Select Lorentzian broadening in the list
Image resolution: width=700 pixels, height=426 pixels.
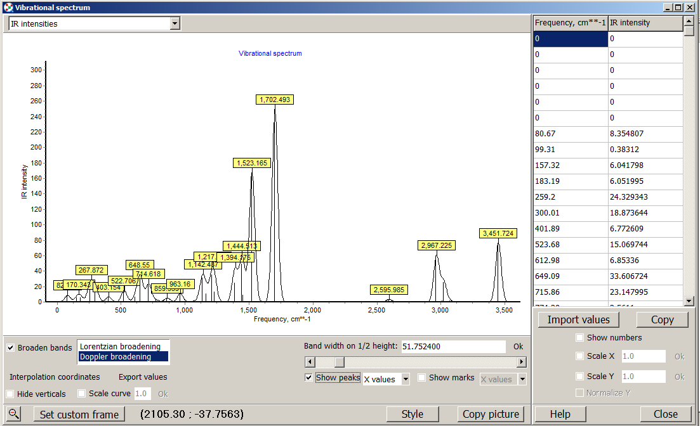tap(120, 347)
